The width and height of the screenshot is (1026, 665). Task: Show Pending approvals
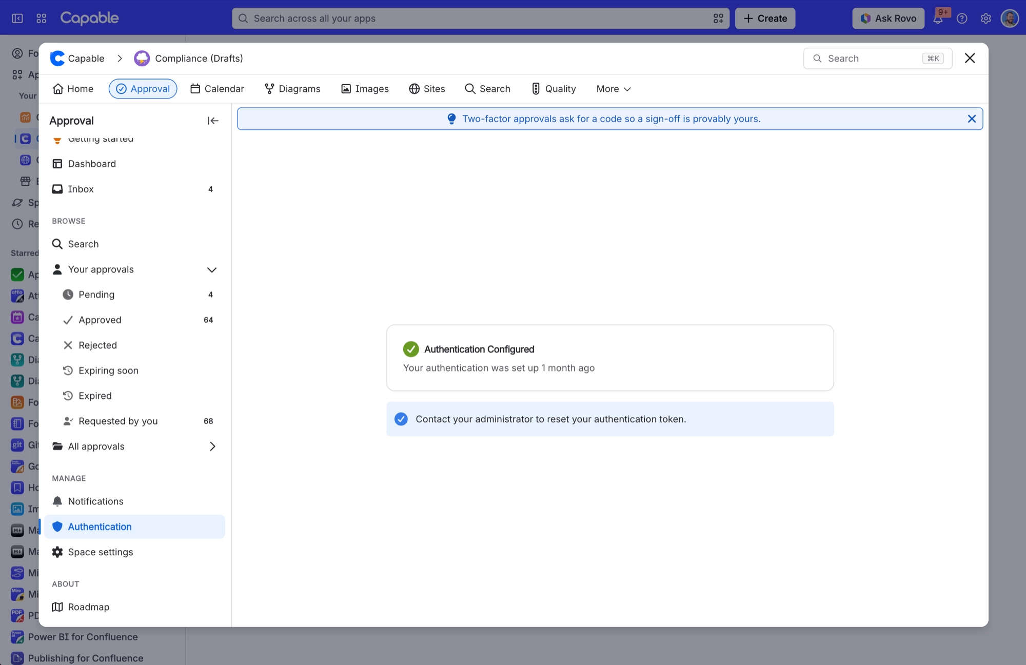134,295
